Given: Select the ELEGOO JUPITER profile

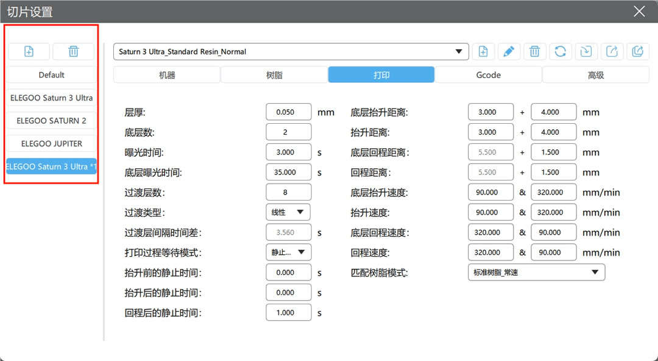Looking at the screenshot, I should click(51, 144).
